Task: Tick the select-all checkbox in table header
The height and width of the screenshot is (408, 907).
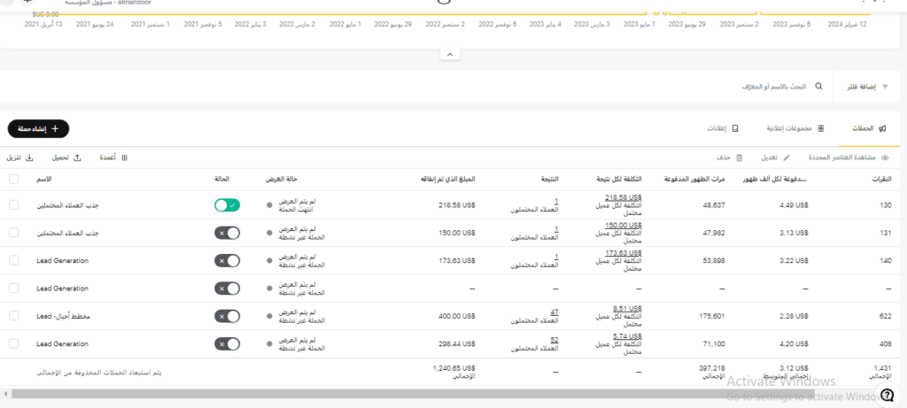Action: [13, 180]
